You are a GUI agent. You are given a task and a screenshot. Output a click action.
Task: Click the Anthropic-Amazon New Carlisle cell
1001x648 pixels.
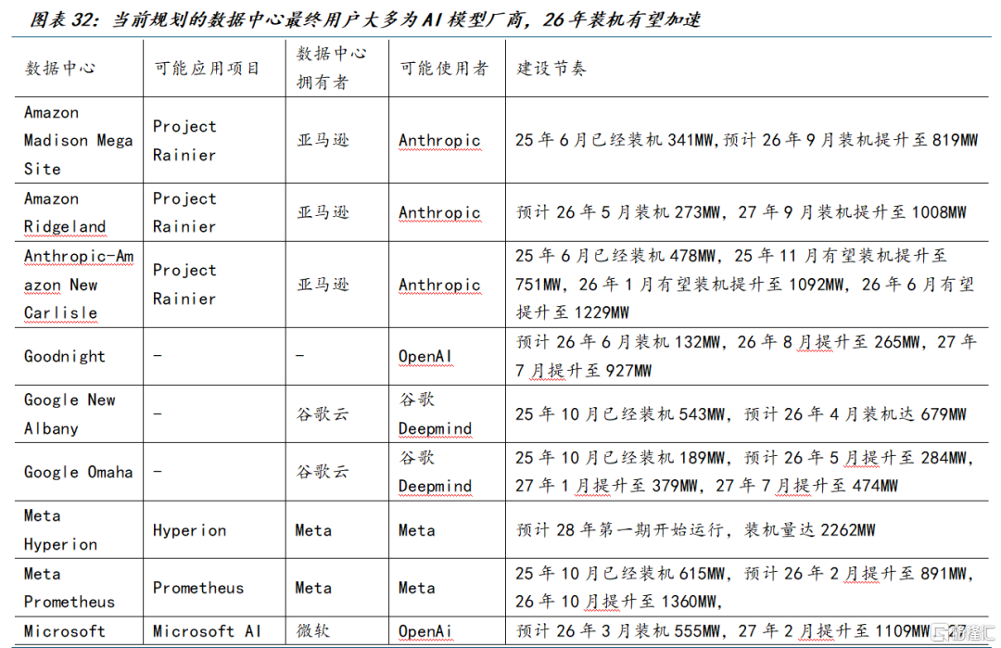tap(78, 285)
